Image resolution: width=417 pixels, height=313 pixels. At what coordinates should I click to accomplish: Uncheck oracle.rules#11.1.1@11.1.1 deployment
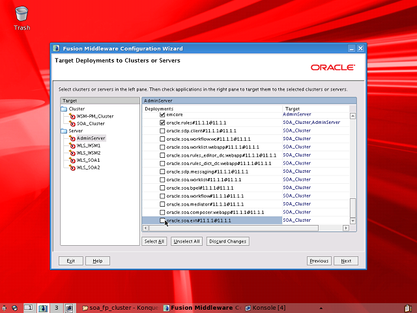click(162, 123)
